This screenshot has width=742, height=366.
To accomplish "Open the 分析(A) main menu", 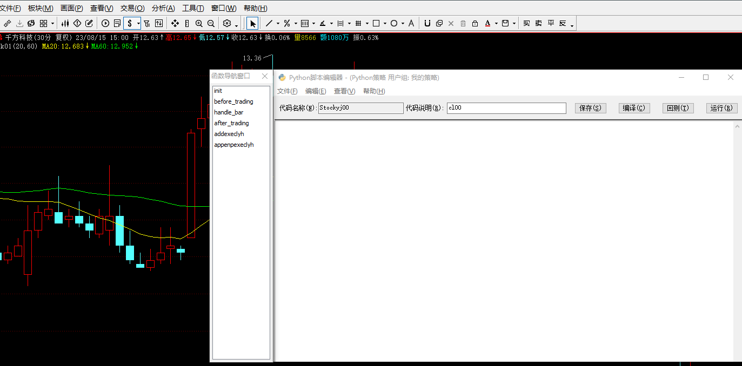I will (163, 8).
